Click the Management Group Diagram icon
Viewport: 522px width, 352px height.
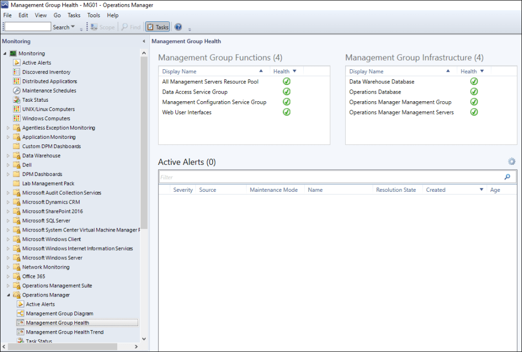[x=20, y=313]
